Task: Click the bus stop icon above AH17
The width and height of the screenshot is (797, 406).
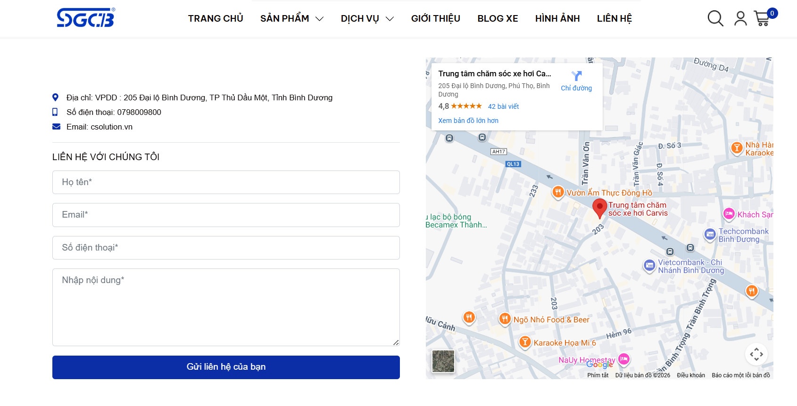Action: (x=482, y=138)
